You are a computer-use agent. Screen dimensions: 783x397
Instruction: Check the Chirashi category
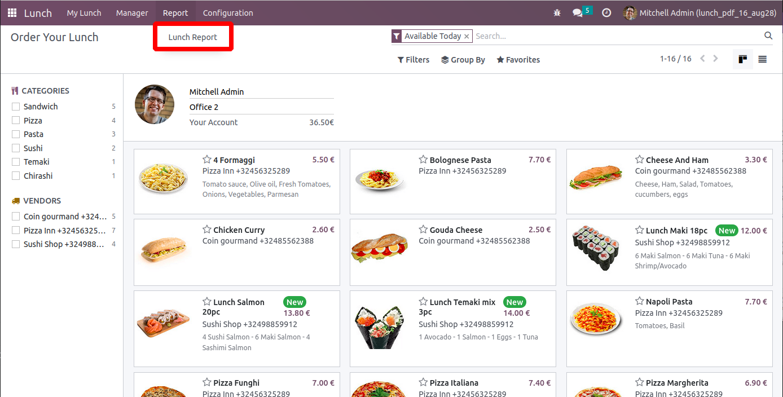click(x=16, y=175)
